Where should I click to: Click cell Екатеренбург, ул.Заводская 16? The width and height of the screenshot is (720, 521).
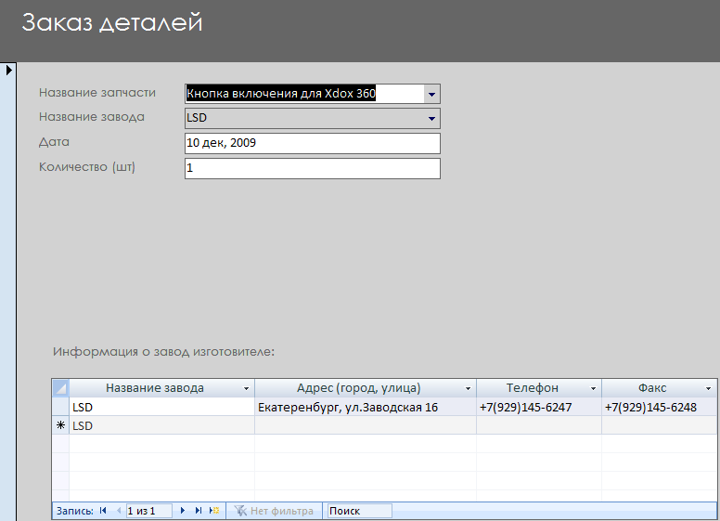pos(366,407)
